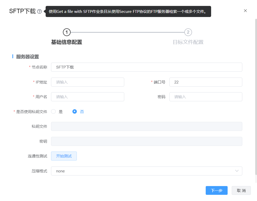Click the step 1 circle in the wizard
This screenshot has height=201, width=257.
tap(67, 32)
